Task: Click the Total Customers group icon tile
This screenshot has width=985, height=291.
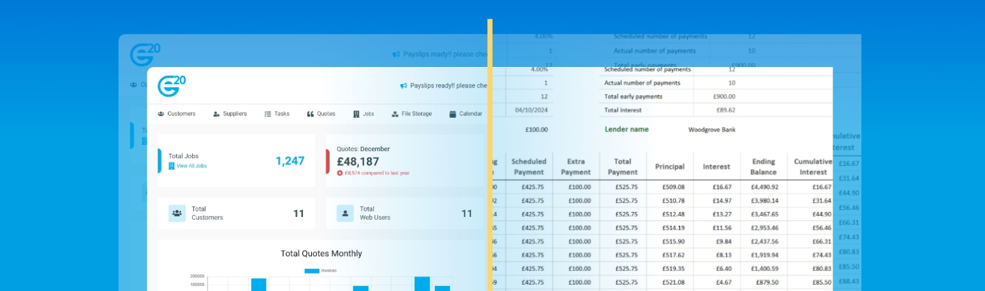Action: 177,213
